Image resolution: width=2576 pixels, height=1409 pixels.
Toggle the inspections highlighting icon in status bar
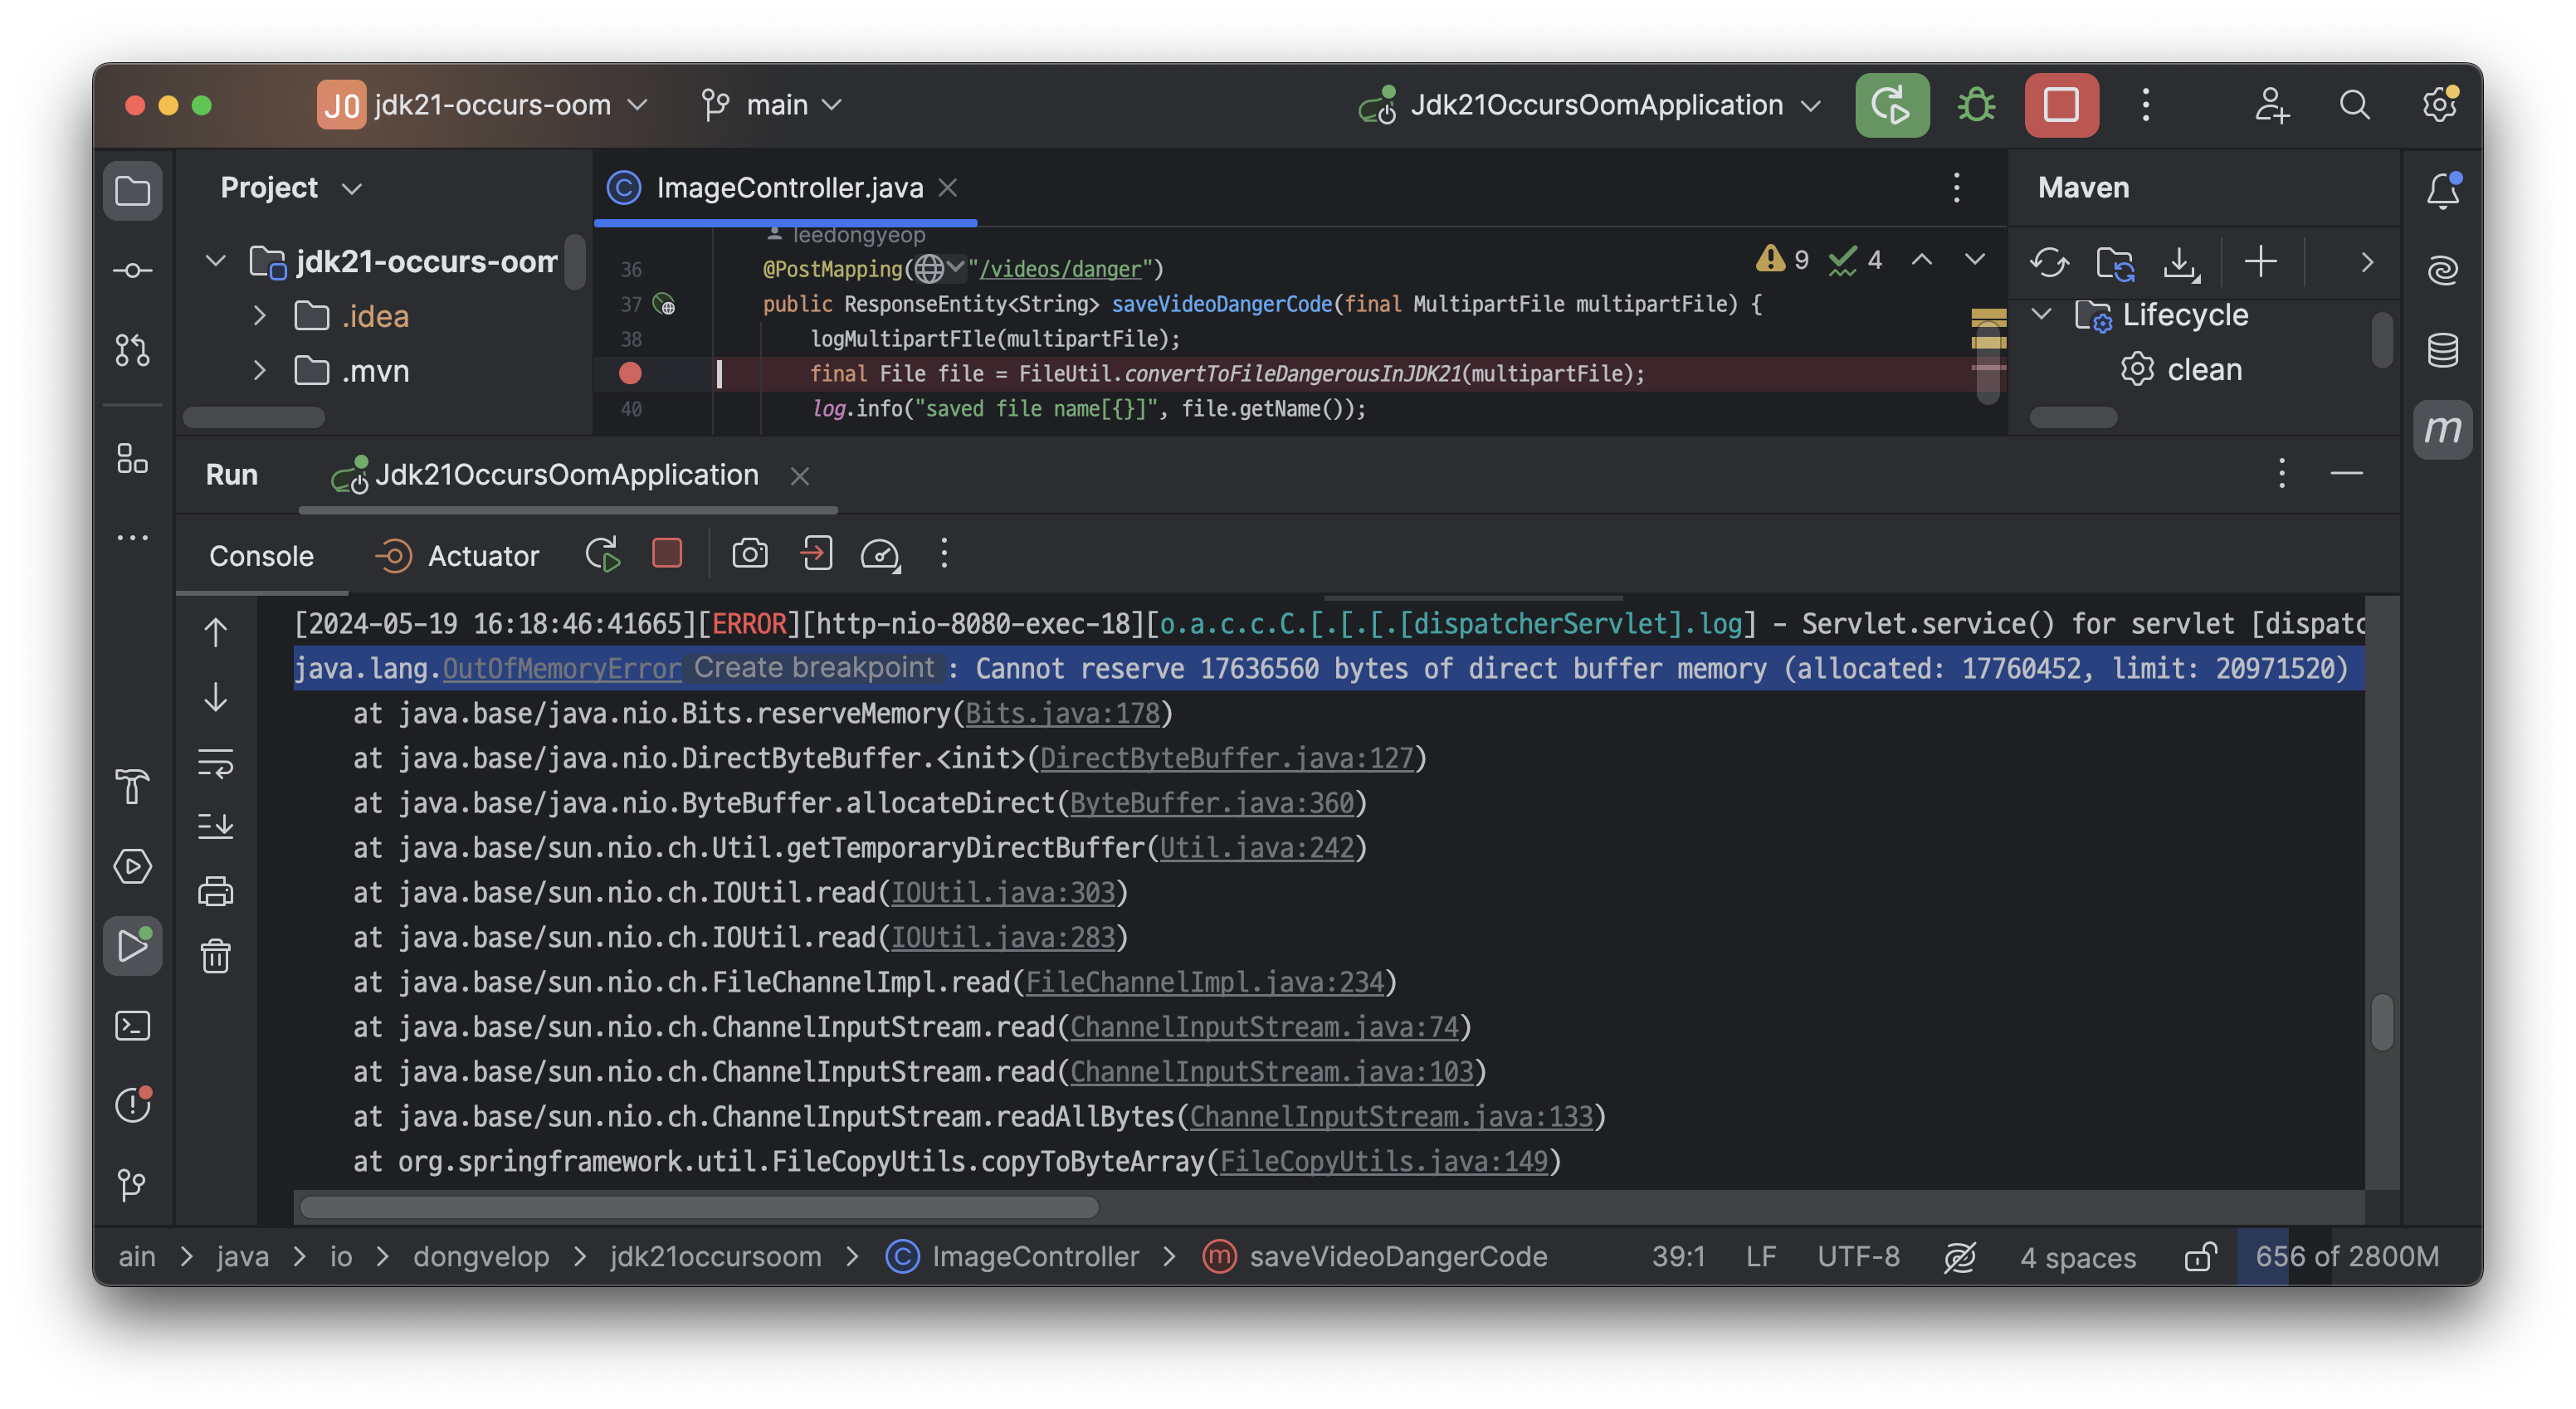pyautogui.click(x=1959, y=1257)
